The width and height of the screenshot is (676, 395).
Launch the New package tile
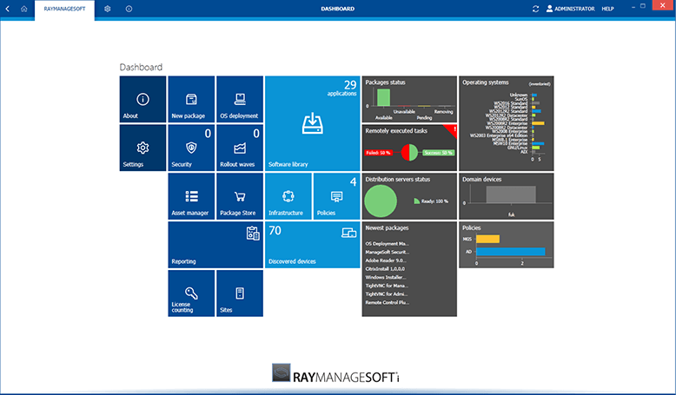point(191,100)
